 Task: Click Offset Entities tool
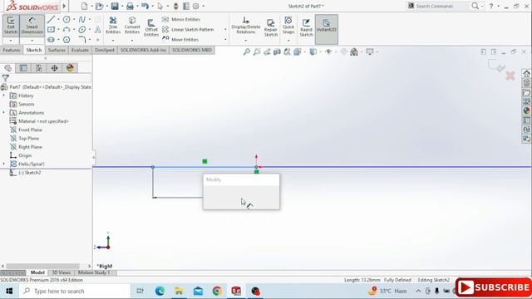tap(151, 27)
